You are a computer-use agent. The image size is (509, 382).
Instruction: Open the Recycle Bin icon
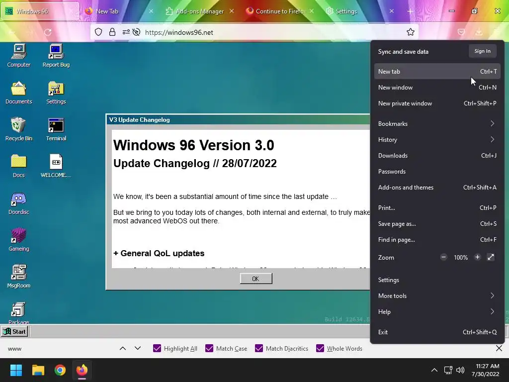click(19, 129)
